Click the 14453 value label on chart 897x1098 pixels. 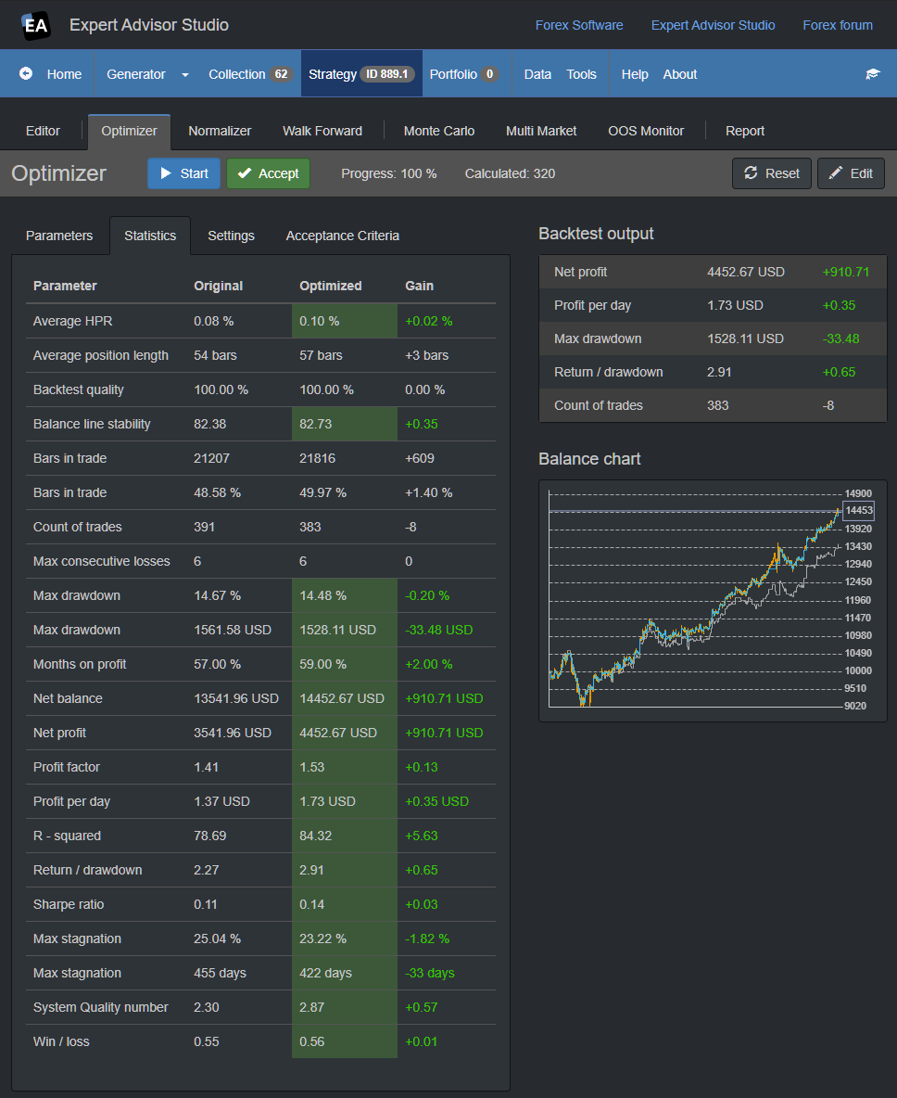[858, 510]
